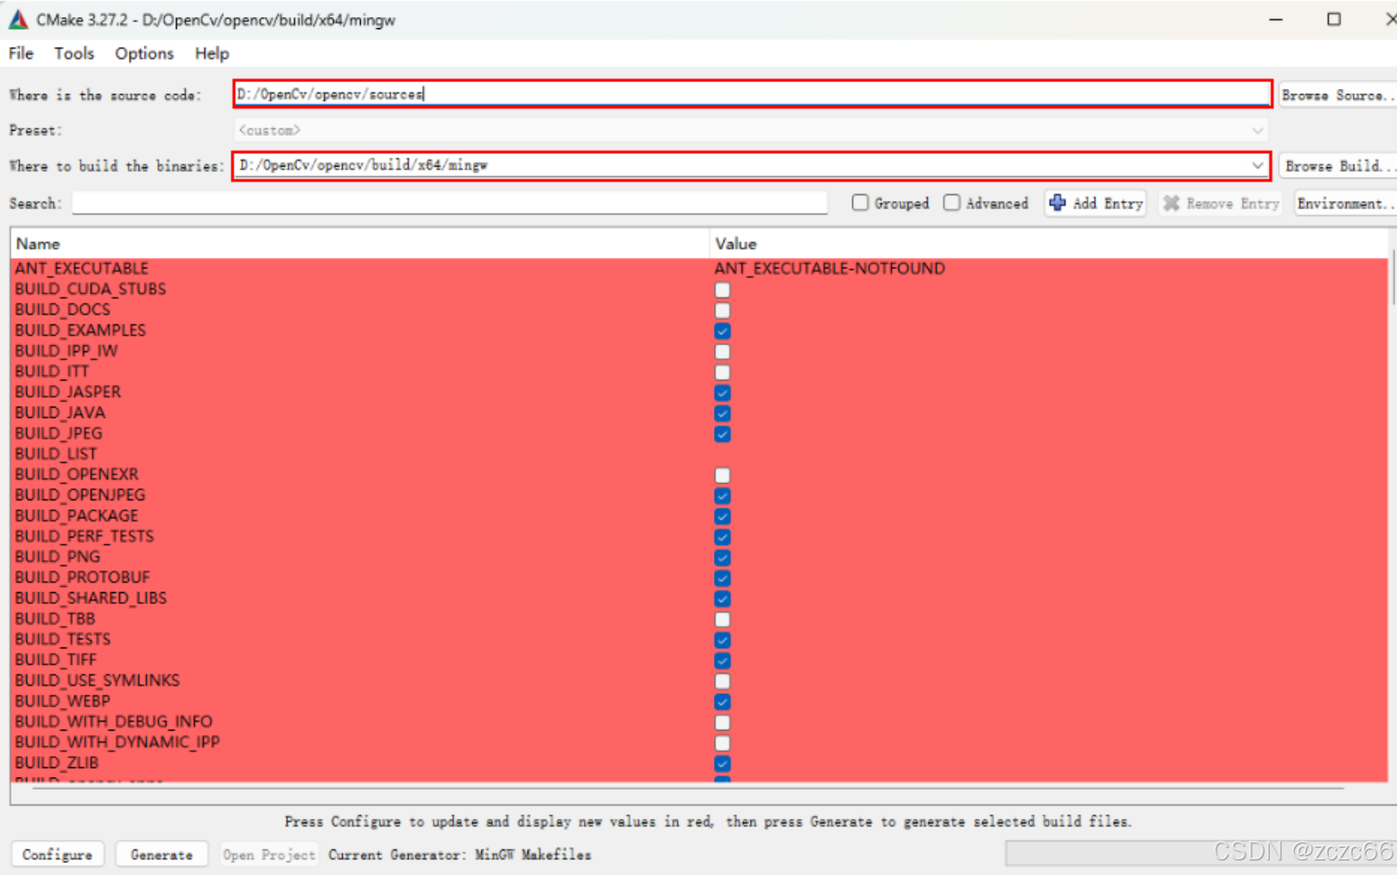Click the Add Entry plus icon

[x=1058, y=203]
